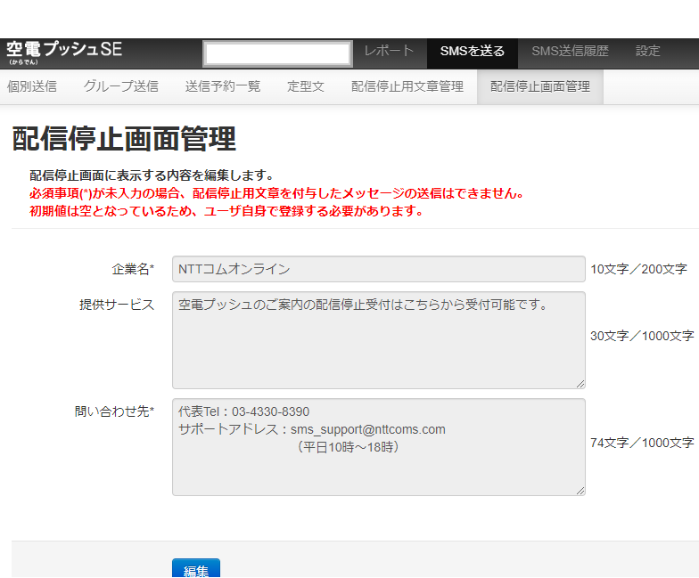Click the 提供サービス text area
The height and width of the screenshot is (578, 699).
pyautogui.click(x=378, y=340)
